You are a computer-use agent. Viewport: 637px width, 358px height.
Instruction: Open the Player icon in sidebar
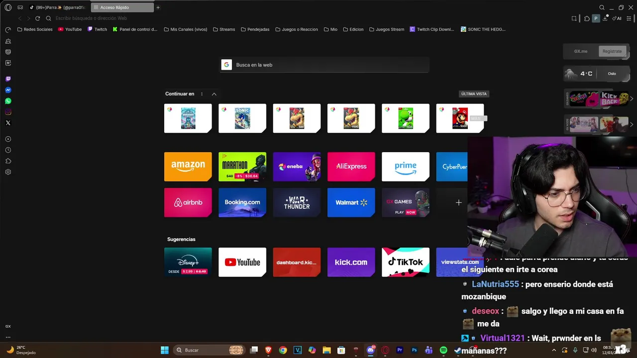(8, 139)
